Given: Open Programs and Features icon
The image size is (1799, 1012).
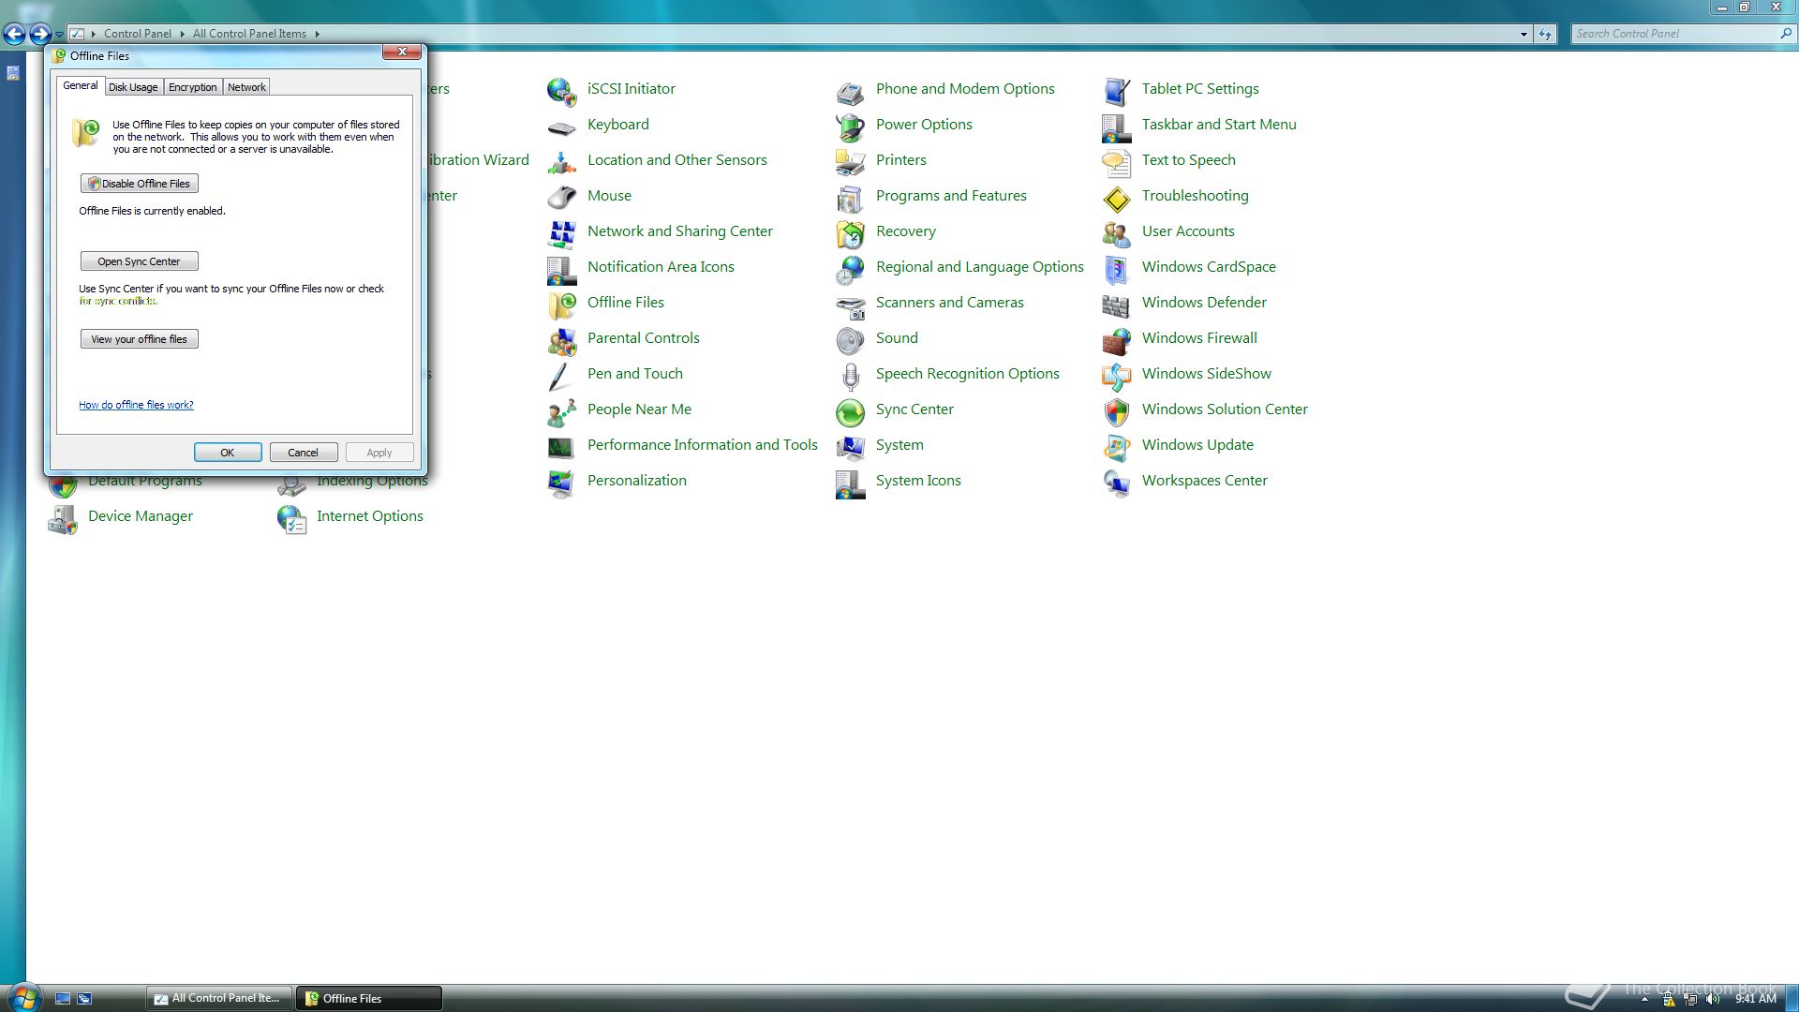Looking at the screenshot, I should coord(850,198).
